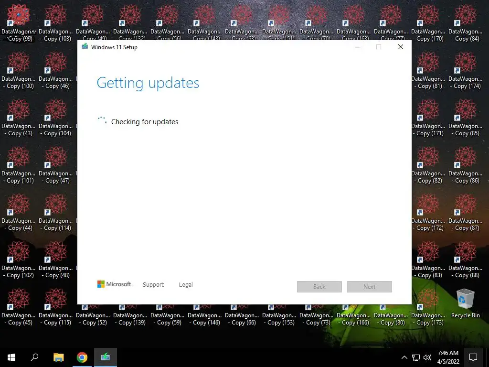The image size is (489, 367).
Task: Click the Windows 11 Setup title icon
Action: [85, 47]
